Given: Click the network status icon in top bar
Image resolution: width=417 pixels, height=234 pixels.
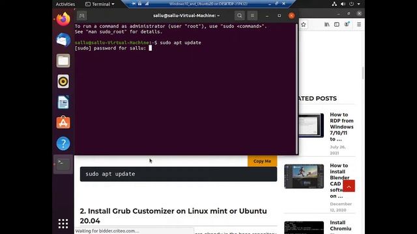Looking at the screenshot, I should (x=334, y=4).
